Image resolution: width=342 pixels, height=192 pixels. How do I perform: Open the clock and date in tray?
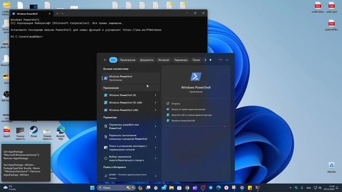329,188
